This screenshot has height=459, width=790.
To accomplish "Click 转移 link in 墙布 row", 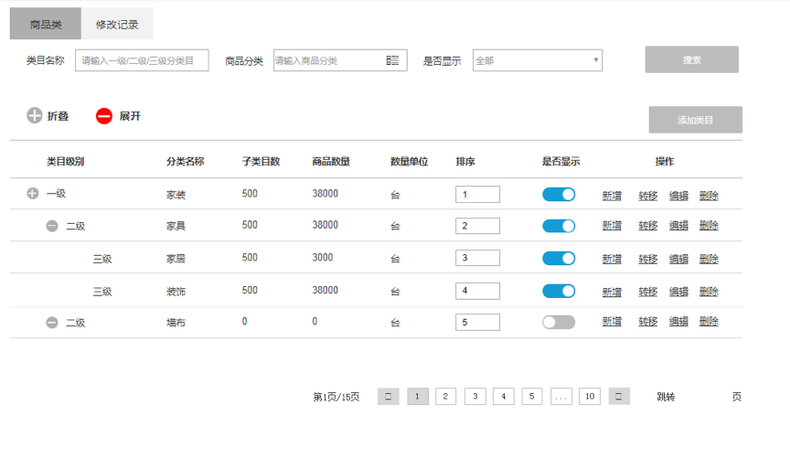I will tap(648, 322).
